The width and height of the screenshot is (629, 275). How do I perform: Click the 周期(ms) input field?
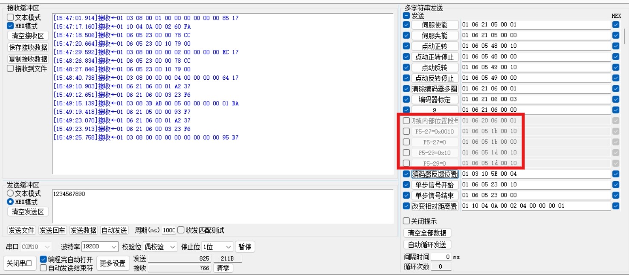(x=168, y=231)
